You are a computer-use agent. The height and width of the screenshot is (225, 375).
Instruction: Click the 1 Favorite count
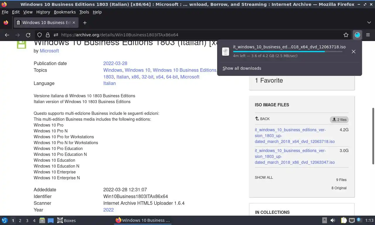269,80
